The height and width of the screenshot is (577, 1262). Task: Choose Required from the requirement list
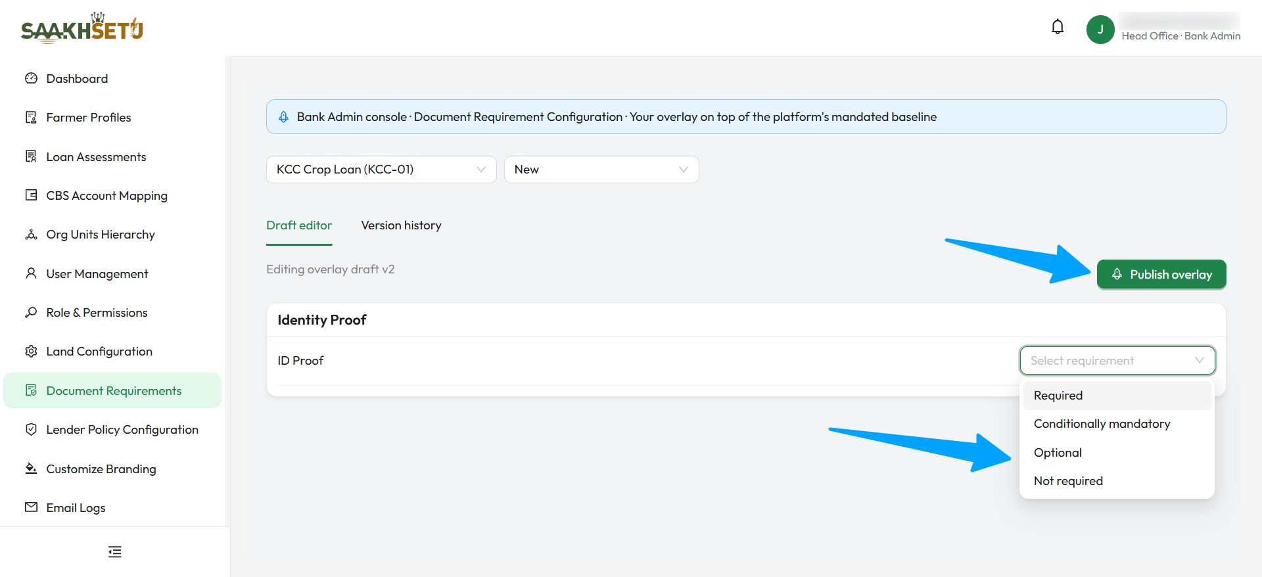click(x=1117, y=396)
